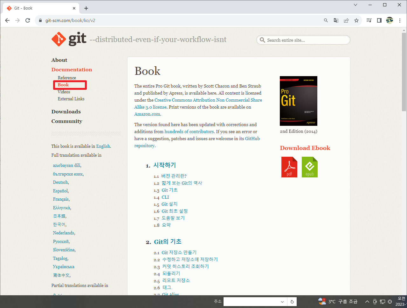Open the About section
This screenshot has width=407, height=308.
point(59,60)
